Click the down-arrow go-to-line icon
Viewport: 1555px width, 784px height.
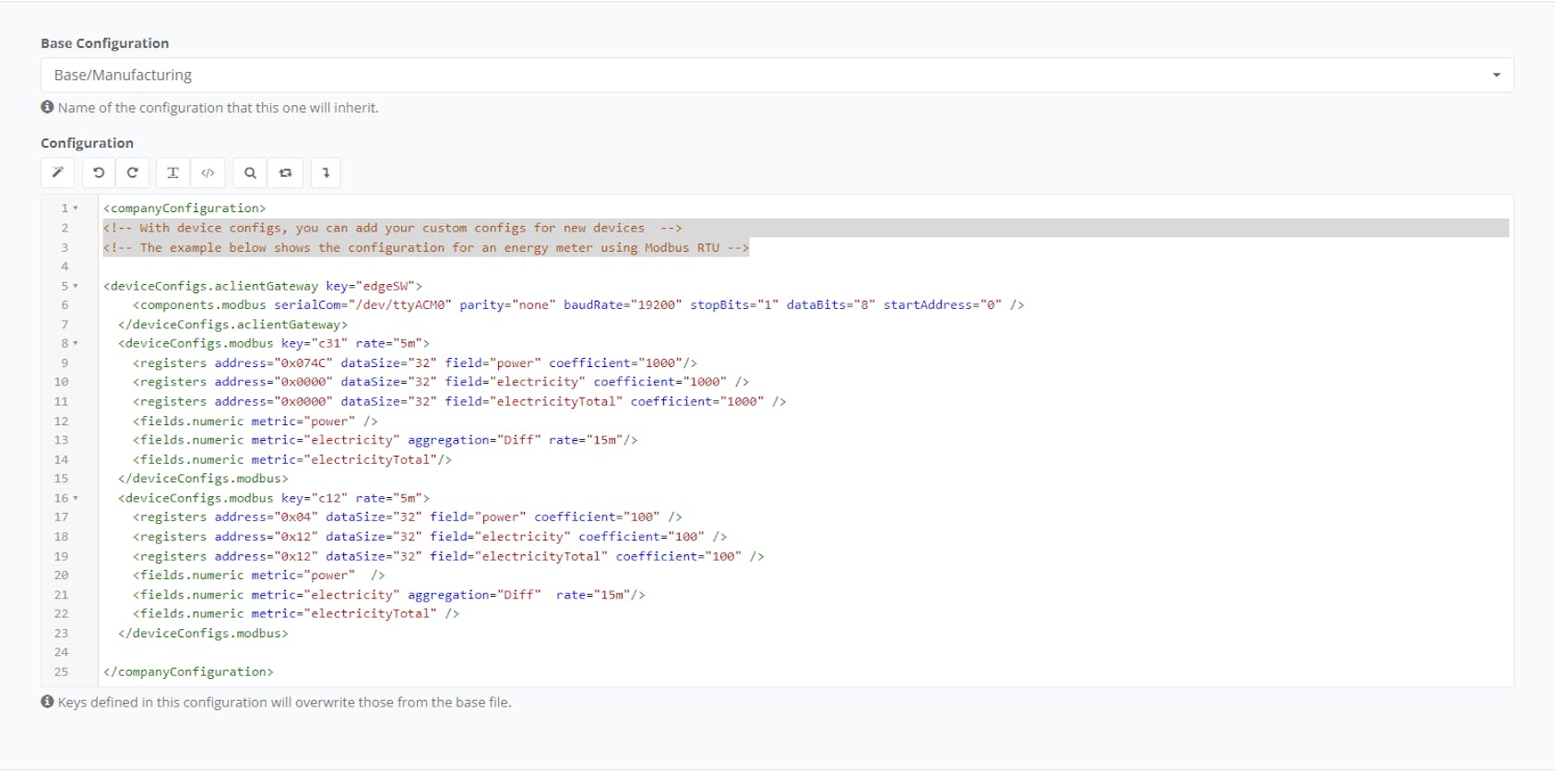pos(326,172)
